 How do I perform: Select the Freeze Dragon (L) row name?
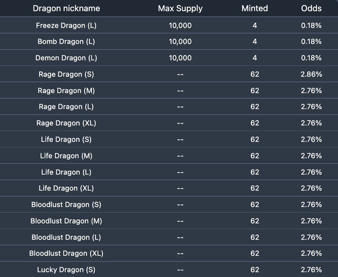point(66,25)
